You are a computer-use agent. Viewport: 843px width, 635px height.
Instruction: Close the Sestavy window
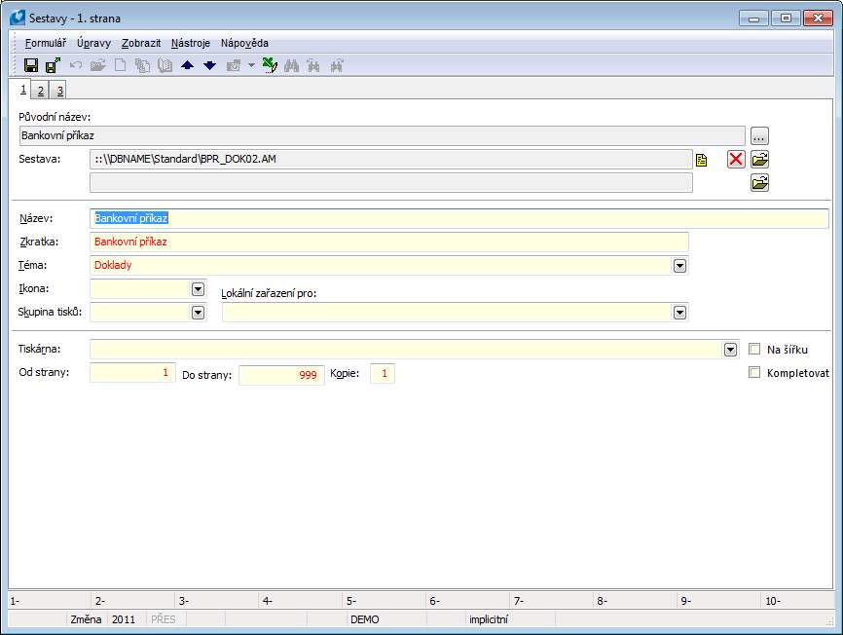pyautogui.click(x=818, y=19)
